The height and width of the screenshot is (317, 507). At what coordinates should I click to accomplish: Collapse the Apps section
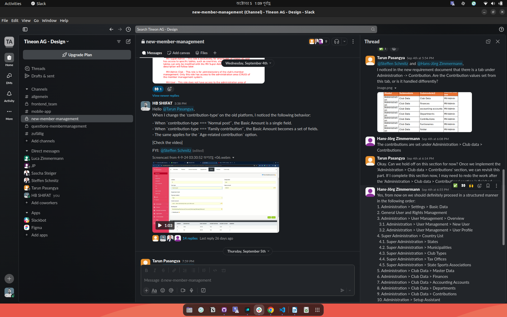click(27, 213)
